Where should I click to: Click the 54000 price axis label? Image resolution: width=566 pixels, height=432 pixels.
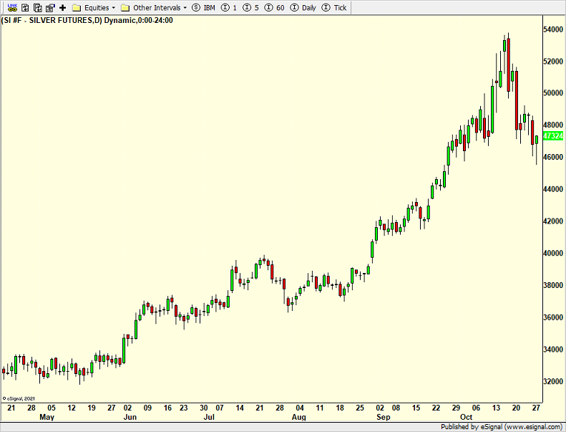coord(554,29)
